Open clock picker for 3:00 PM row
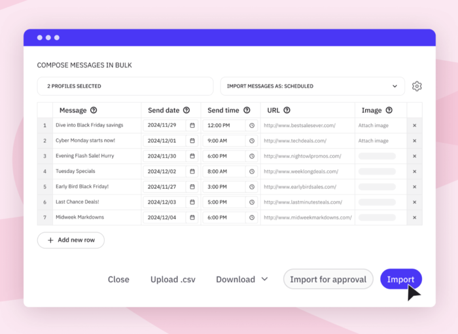This screenshot has height=334, width=458. pos(252,187)
